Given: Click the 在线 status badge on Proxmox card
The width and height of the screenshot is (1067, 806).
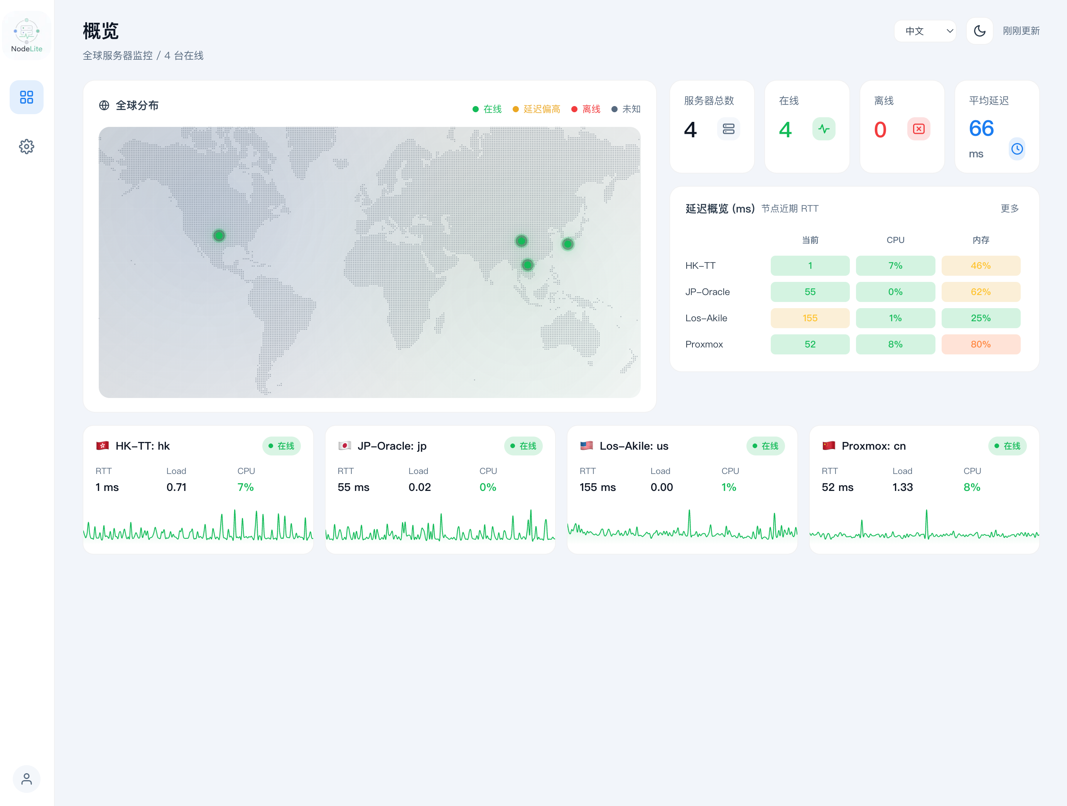Looking at the screenshot, I should click(x=1008, y=446).
